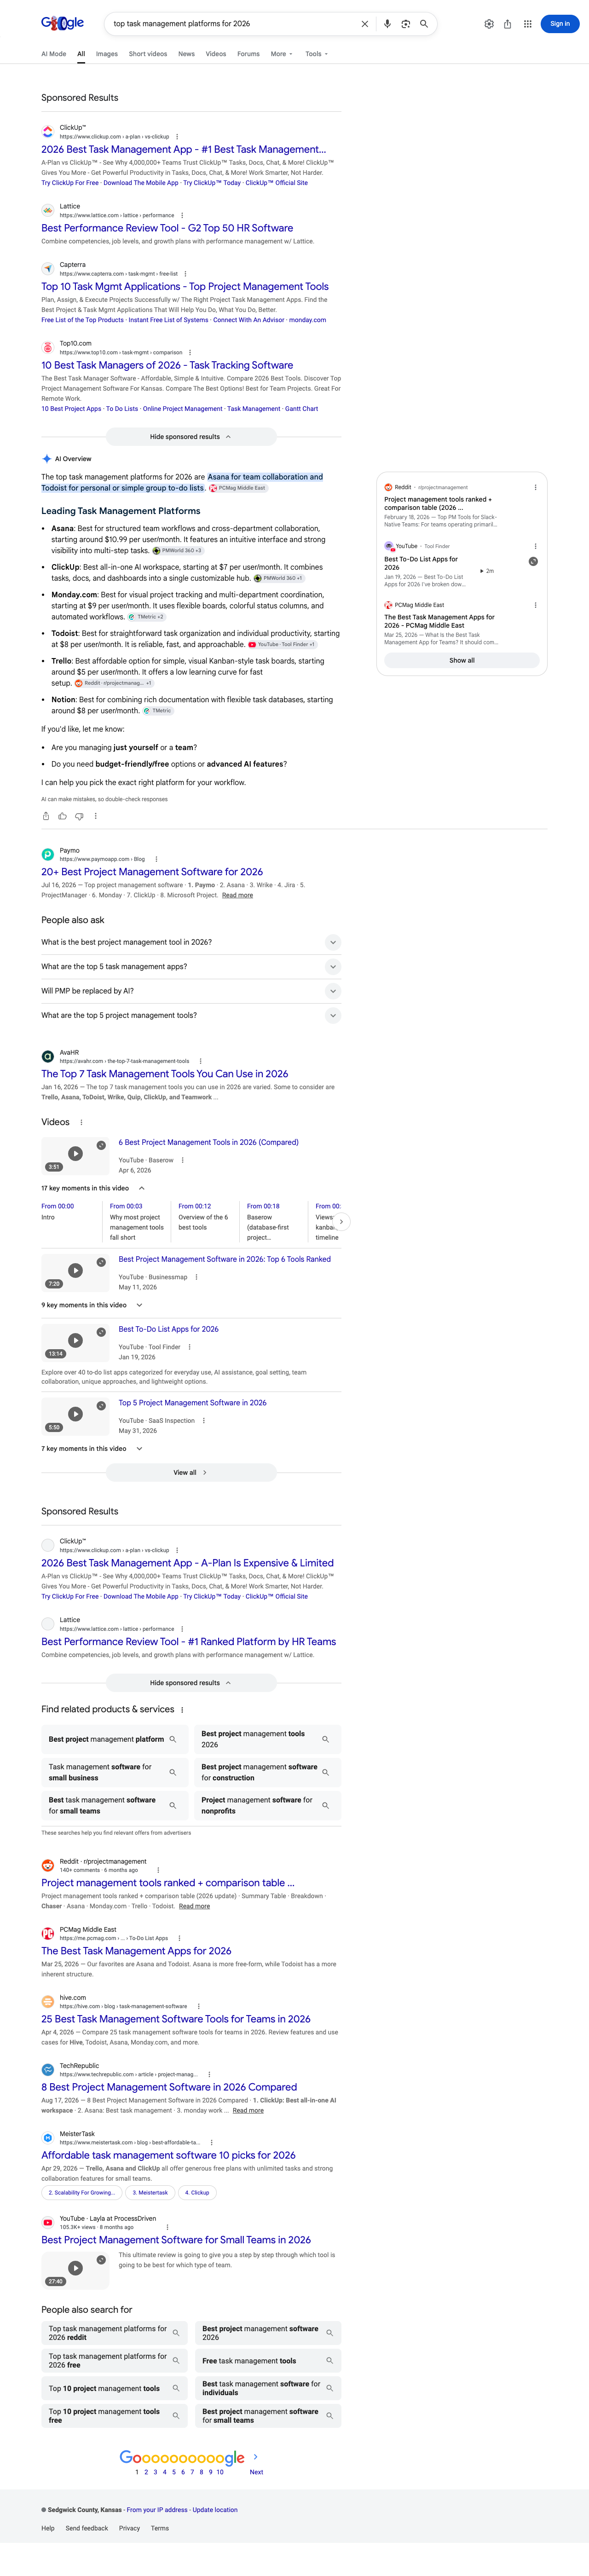Open options menu for ClickUp sponsored result
589x2576 pixels.
coord(177,137)
